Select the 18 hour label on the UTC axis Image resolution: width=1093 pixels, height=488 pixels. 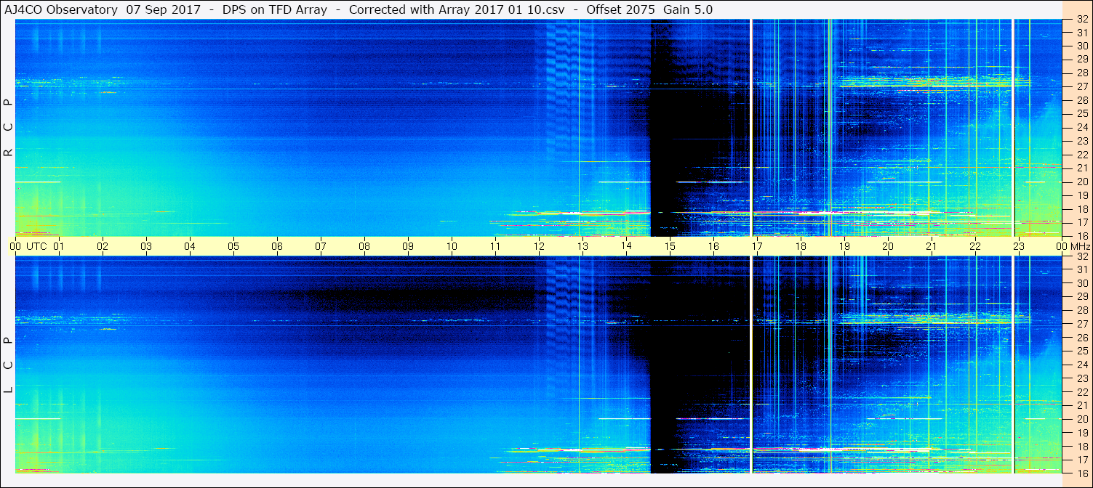point(801,246)
